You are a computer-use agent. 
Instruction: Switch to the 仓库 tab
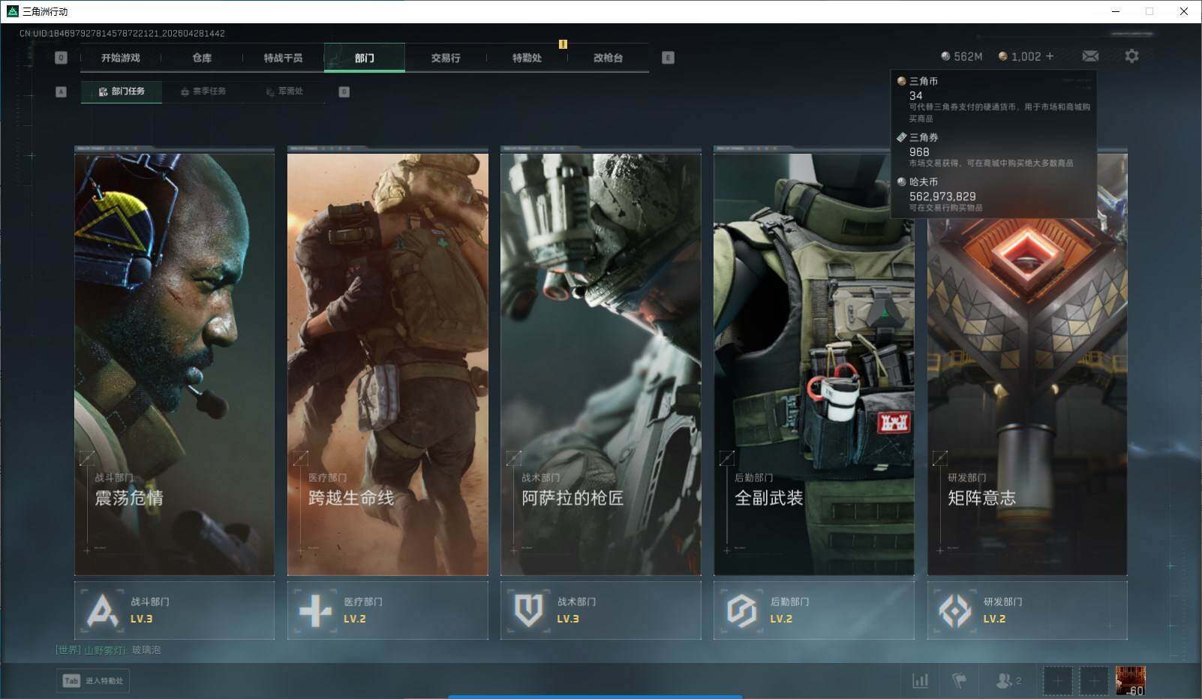(202, 58)
